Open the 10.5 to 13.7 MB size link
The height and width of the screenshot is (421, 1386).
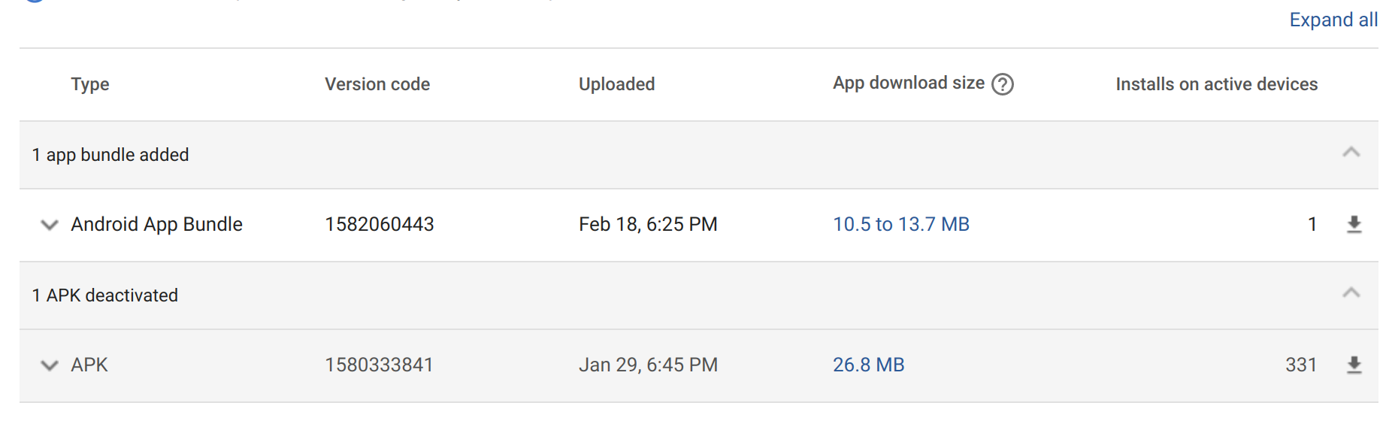[x=901, y=224]
